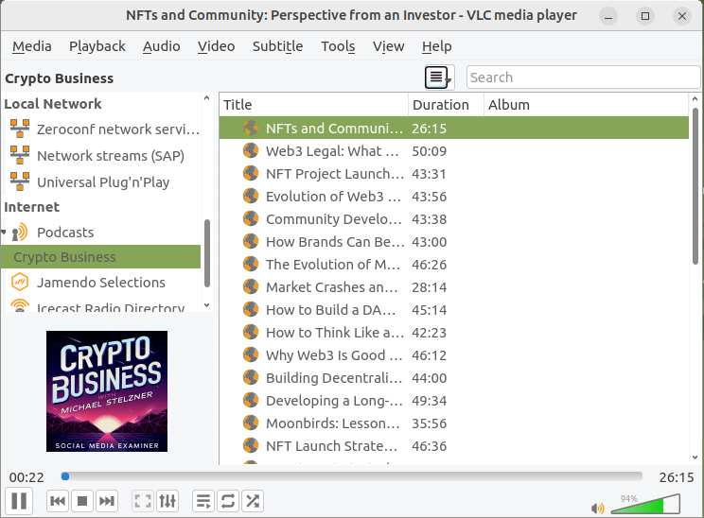The image size is (704, 518).
Task: Click sidebar scroll up arrow
Action: pos(206,97)
